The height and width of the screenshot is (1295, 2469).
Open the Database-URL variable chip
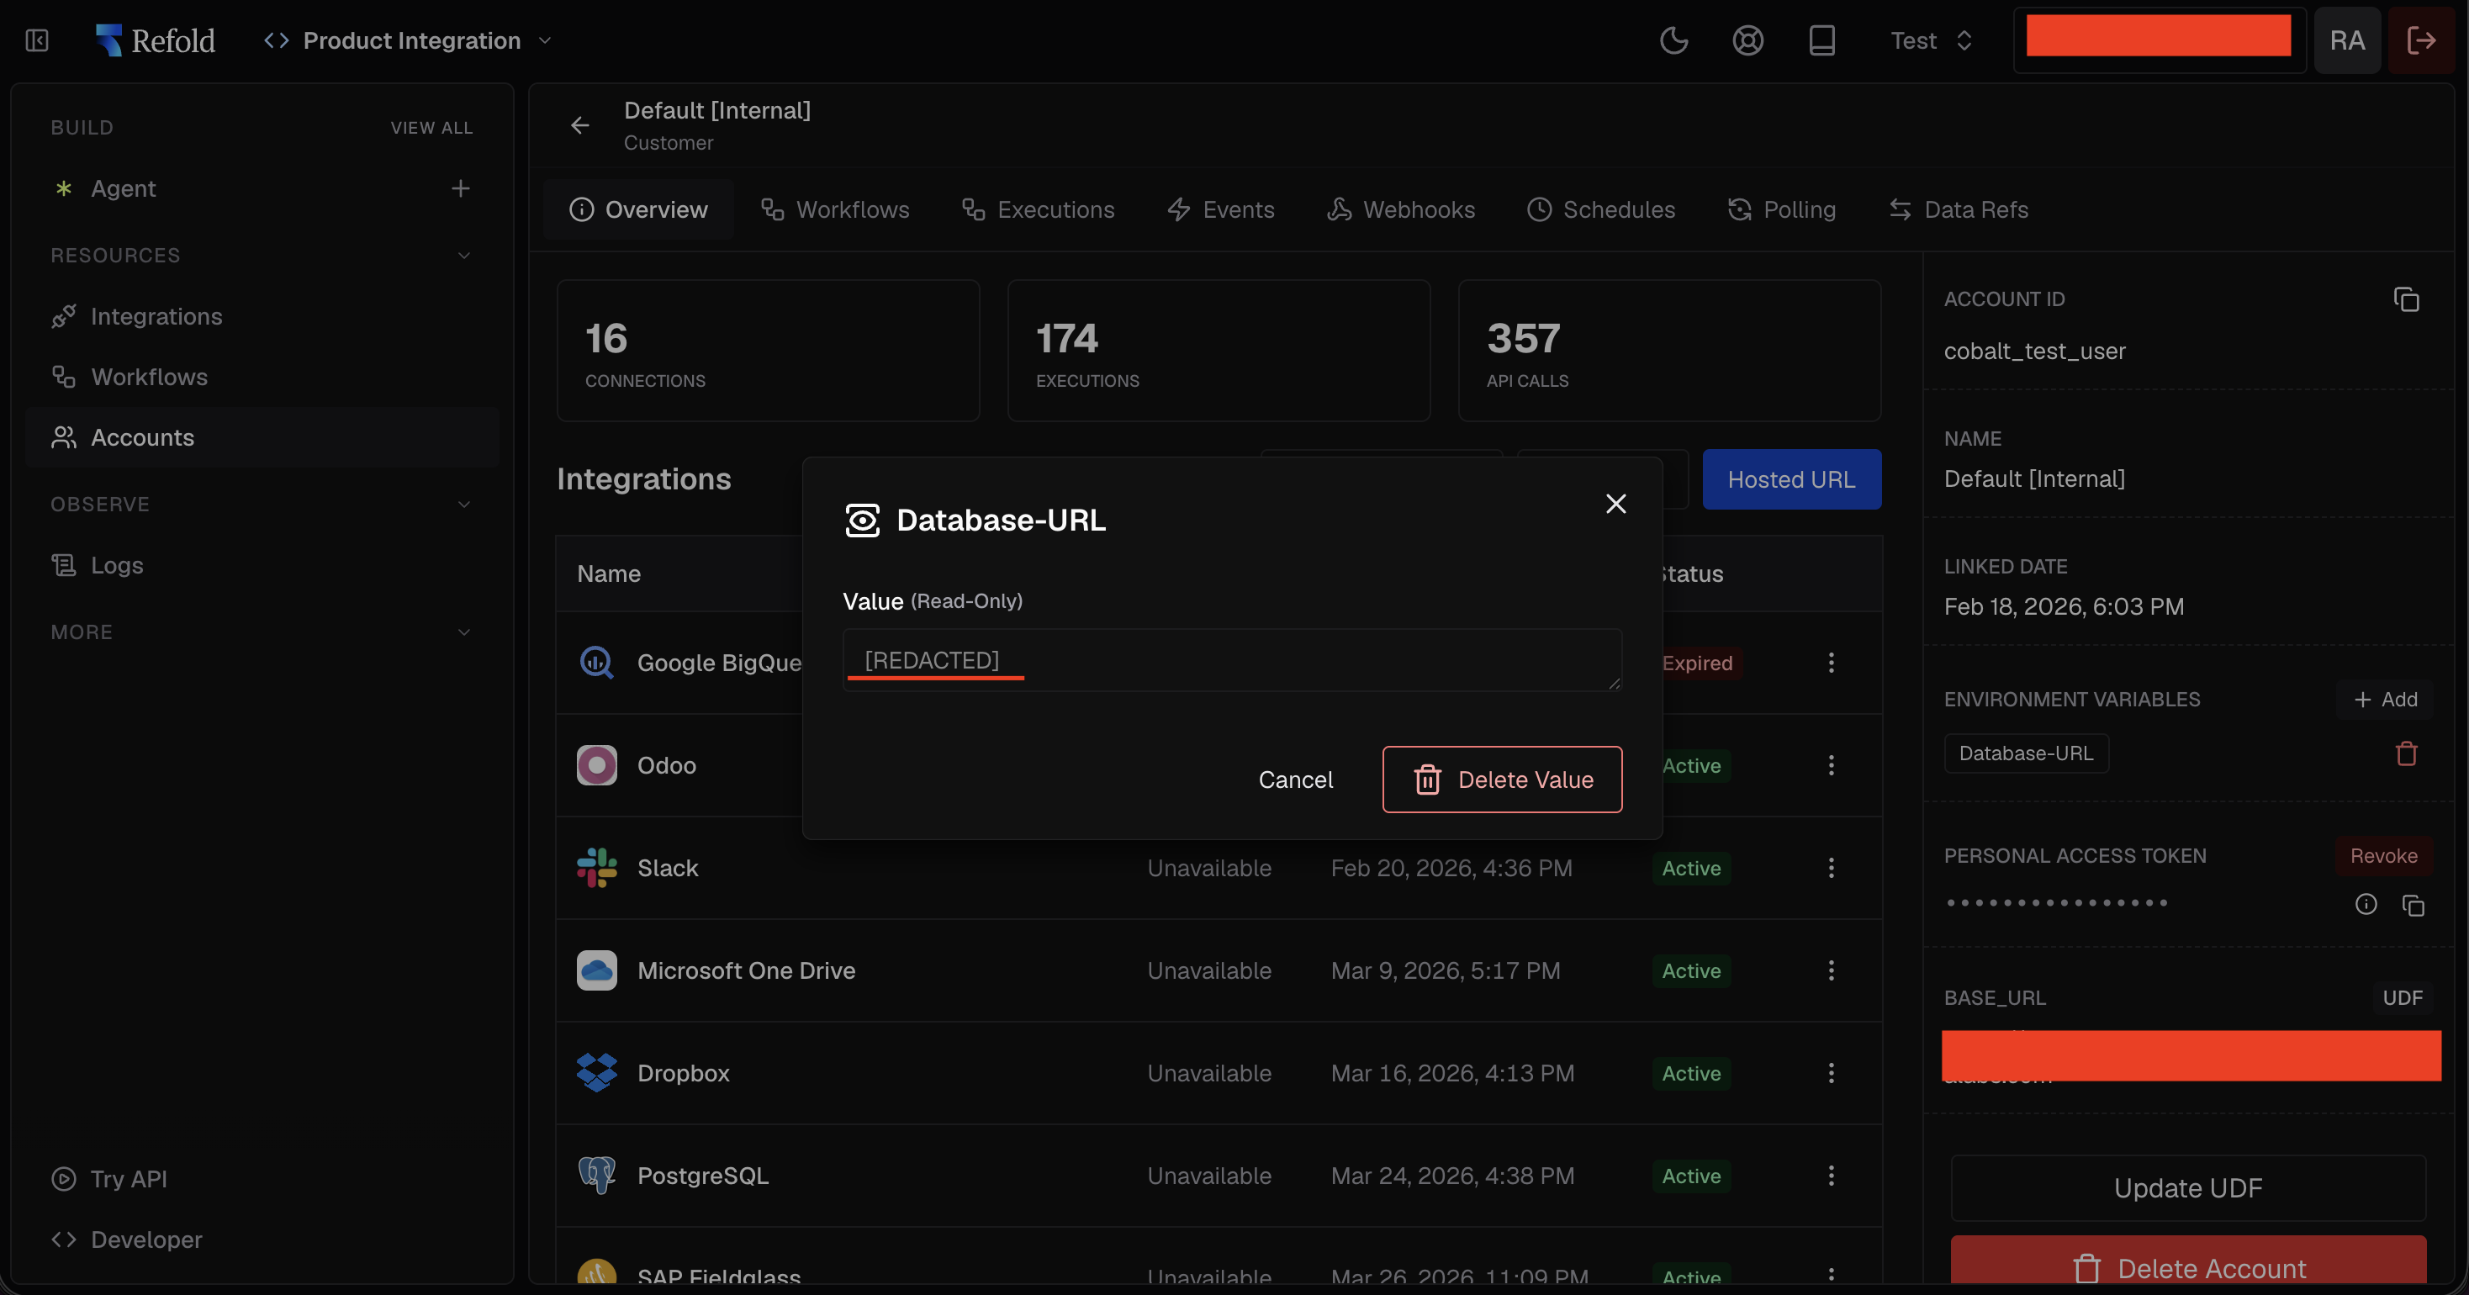(x=2025, y=753)
